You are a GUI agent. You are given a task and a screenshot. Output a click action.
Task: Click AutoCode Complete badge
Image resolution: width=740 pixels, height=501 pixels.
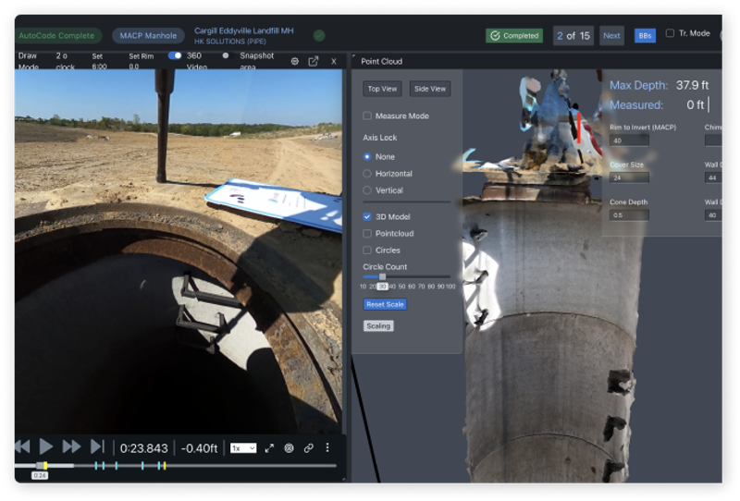(x=56, y=36)
